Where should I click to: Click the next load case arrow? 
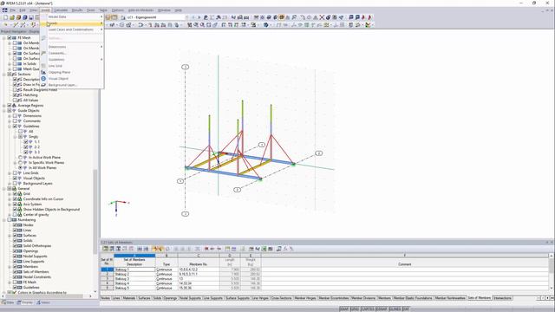tap(199, 17)
